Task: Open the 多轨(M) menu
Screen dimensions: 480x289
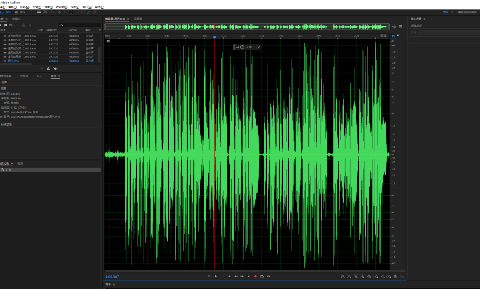Action: (x=25, y=7)
